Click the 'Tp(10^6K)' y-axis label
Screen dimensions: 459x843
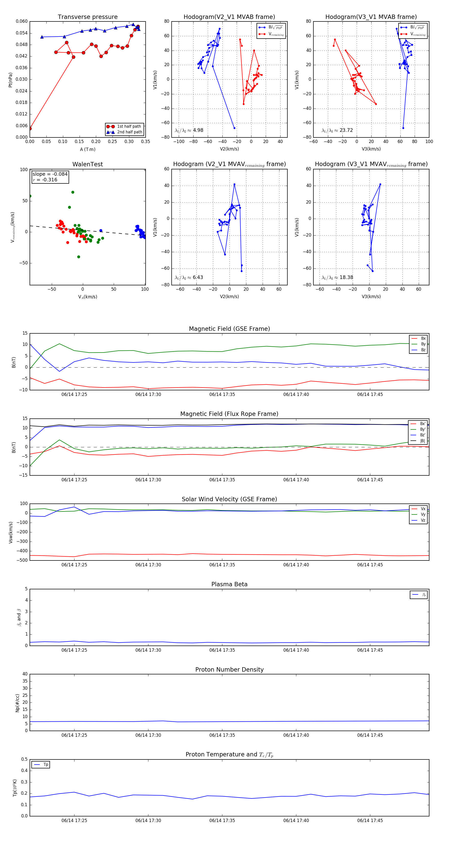point(15,788)
